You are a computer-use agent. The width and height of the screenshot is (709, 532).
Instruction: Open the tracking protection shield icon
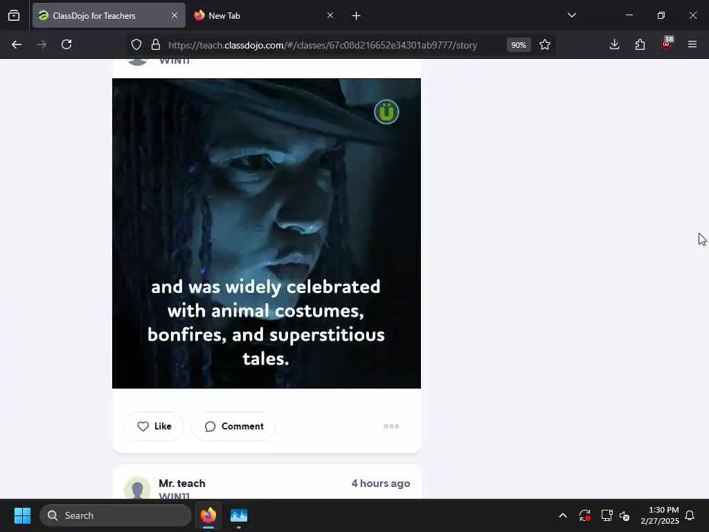click(x=136, y=45)
